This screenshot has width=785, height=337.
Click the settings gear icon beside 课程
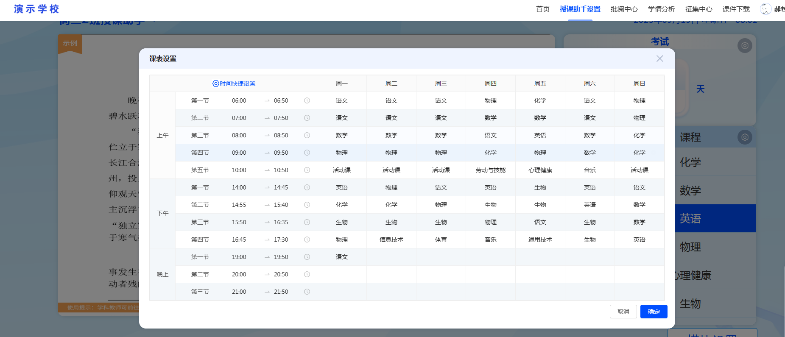pos(745,137)
